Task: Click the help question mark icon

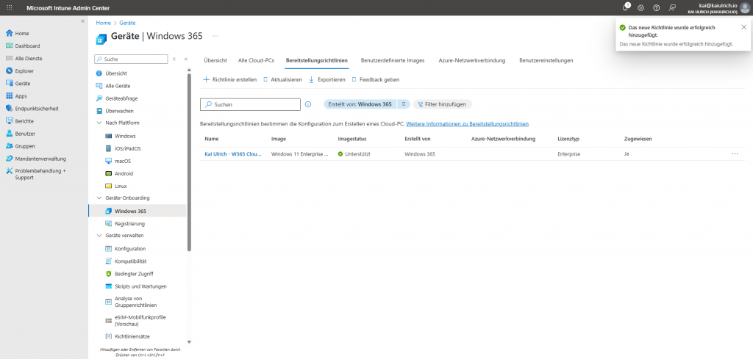Action: point(656,7)
